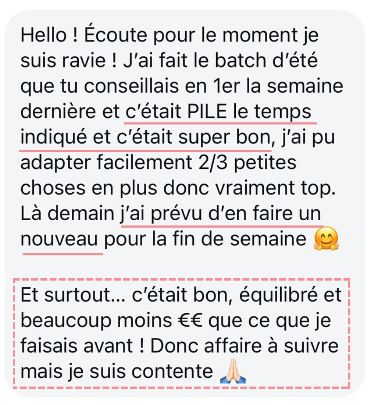
Task: Click the greeting "Hello !"
Action: click(x=49, y=35)
